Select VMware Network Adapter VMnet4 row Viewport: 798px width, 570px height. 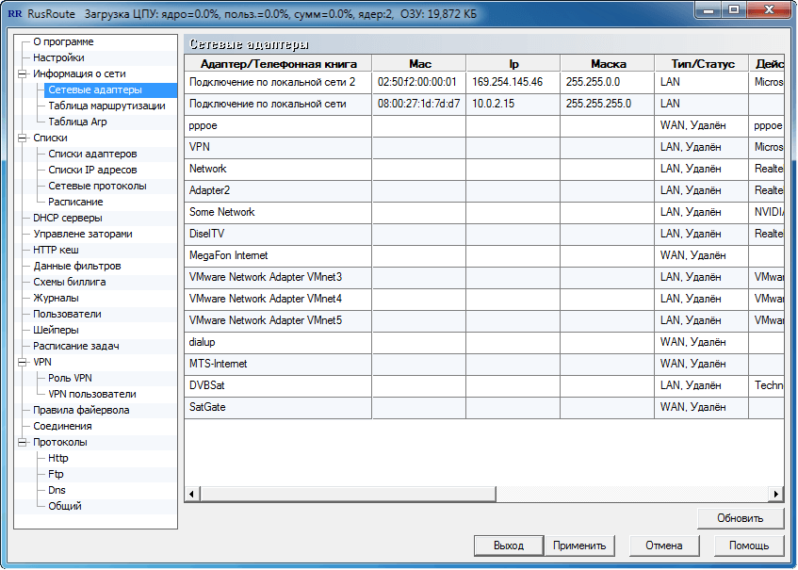tap(484, 300)
